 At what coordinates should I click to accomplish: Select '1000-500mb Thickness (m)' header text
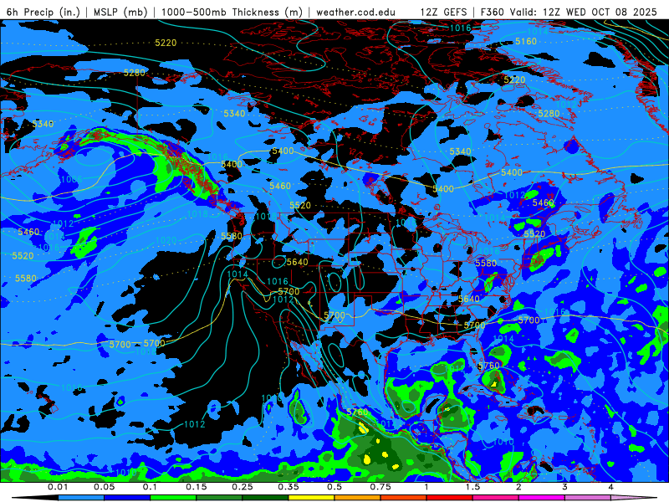tap(232, 12)
